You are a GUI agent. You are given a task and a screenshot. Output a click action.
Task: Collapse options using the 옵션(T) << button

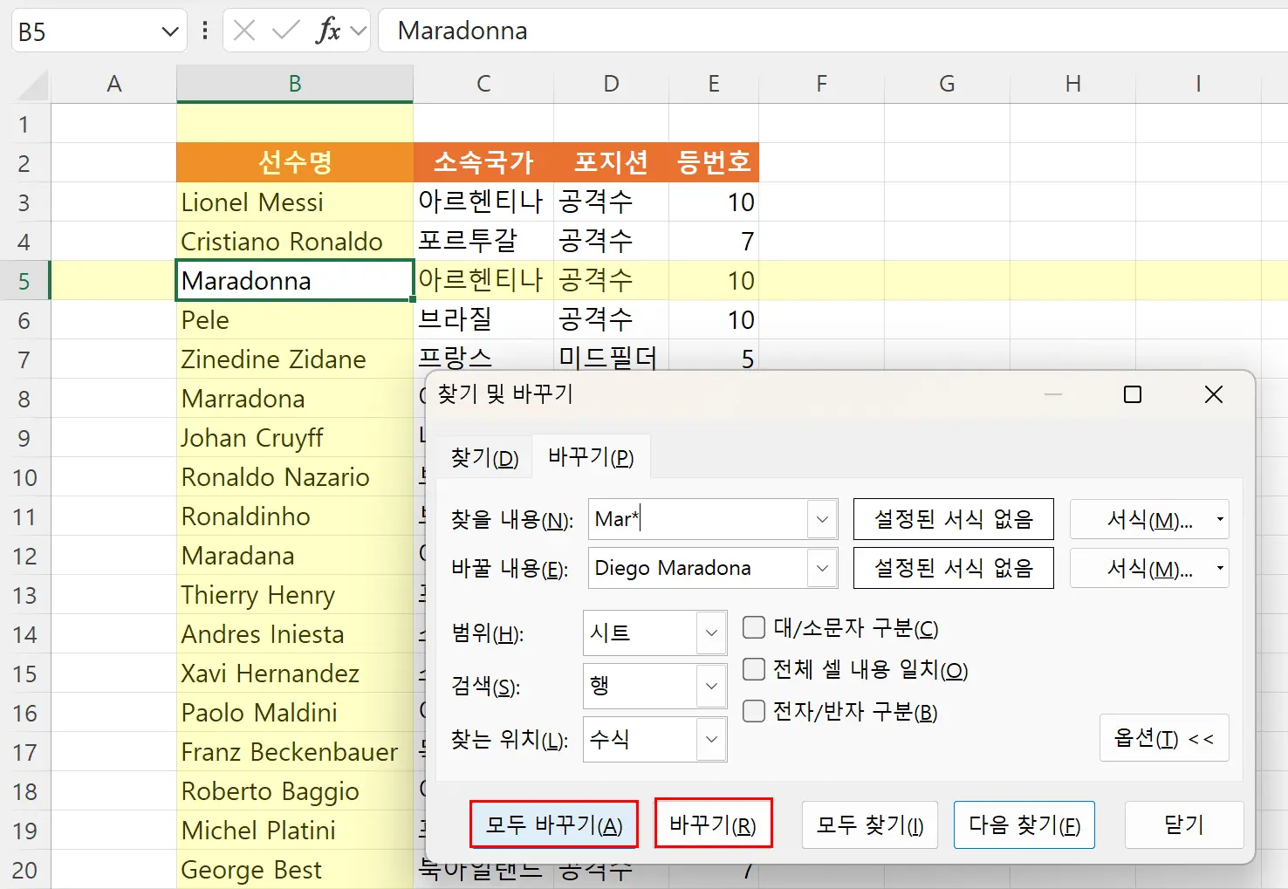[x=1164, y=738]
